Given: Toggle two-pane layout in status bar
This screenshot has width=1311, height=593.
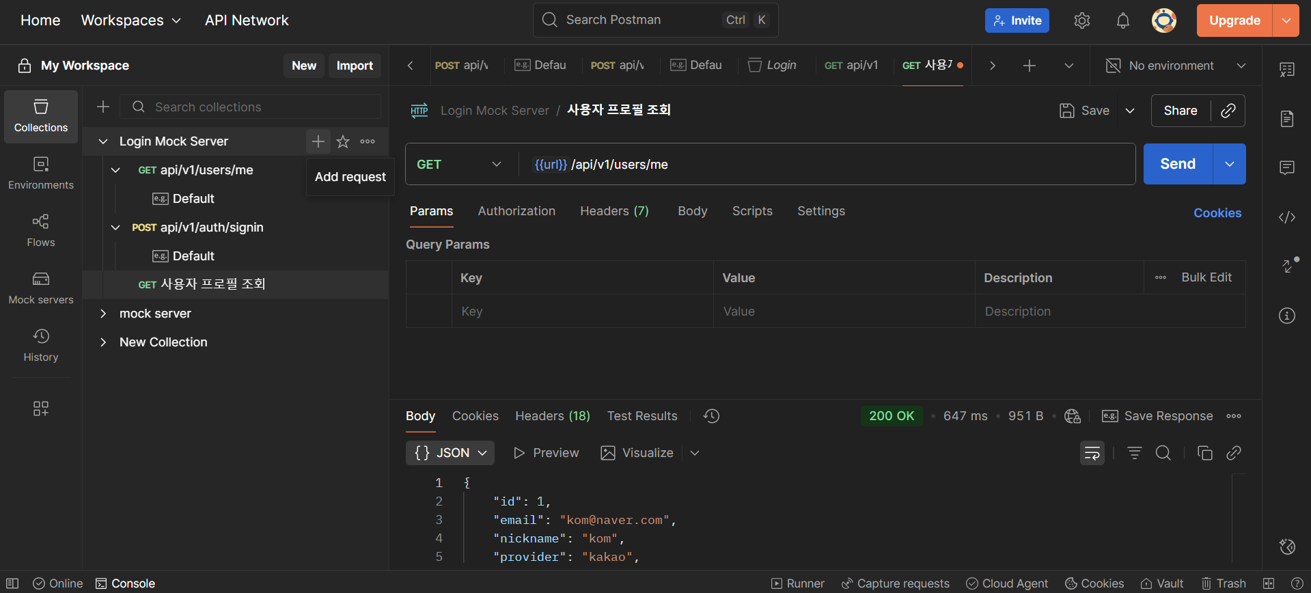Looking at the screenshot, I should pos(1269,583).
